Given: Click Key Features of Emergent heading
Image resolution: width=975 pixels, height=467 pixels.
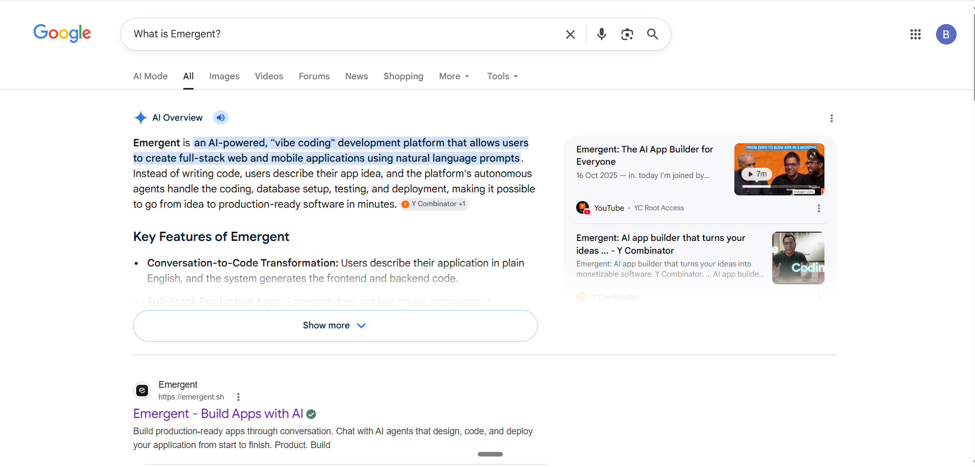Looking at the screenshot, I should pyautogui.click(x=211, y=237).
